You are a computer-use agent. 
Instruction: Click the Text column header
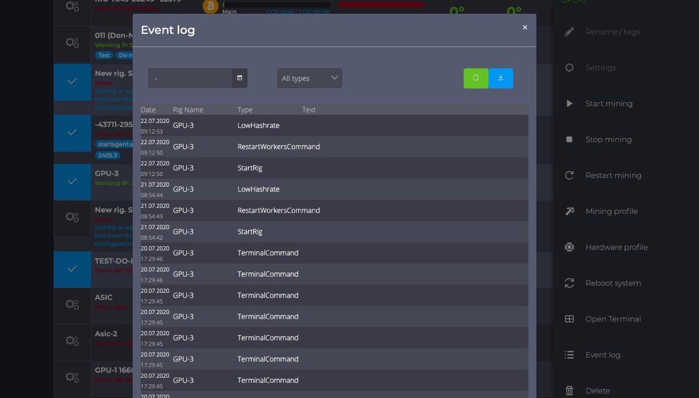309,110
